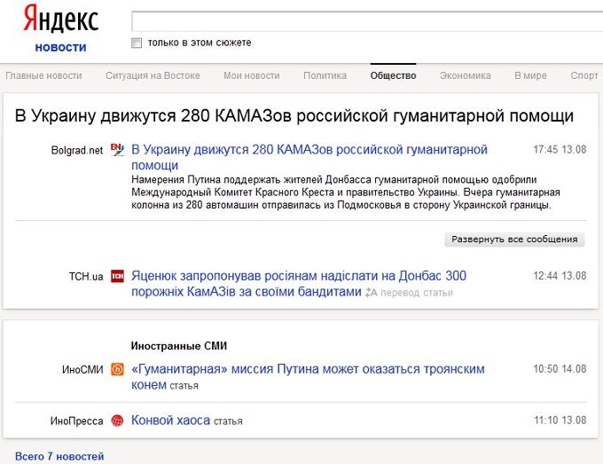Click the translate icon near перевод статьи
Image resolution: width=603 pixels, height=464 pixels.
(x=371, y=293)
